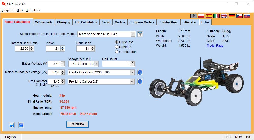Switch to the Oil Viscosity tab
Image resolution: width=254 pixels, height=140 pixels.
pyautogui.click(x=44, y=22)
